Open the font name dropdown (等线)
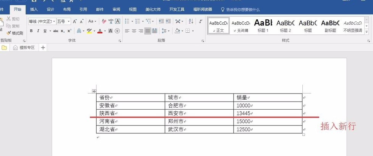The image size is (373, 156). pos(42,21)
